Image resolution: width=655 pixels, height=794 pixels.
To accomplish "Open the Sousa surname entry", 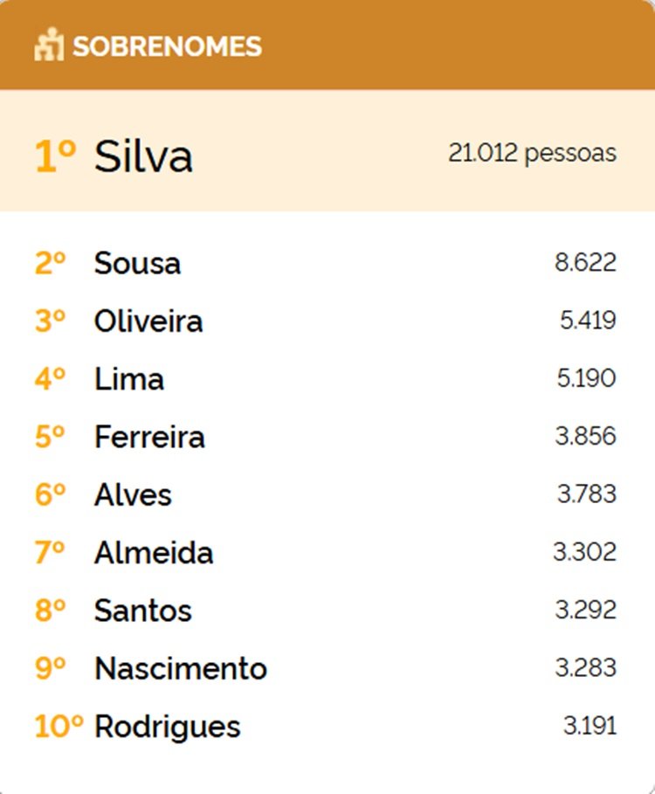I will point(137,263).
